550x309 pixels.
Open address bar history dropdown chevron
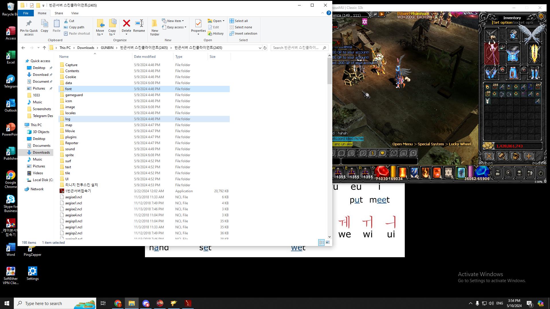coord(260,48)
